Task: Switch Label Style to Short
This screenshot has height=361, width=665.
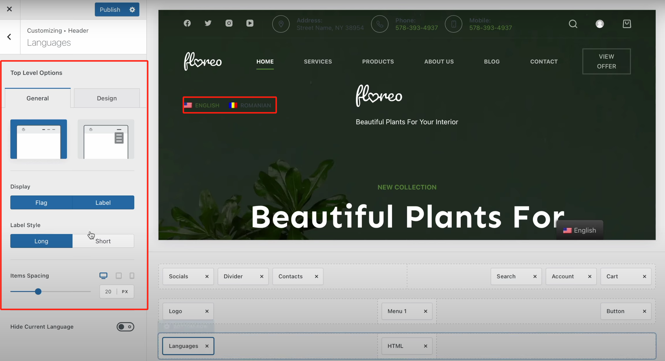Action: 103,241
